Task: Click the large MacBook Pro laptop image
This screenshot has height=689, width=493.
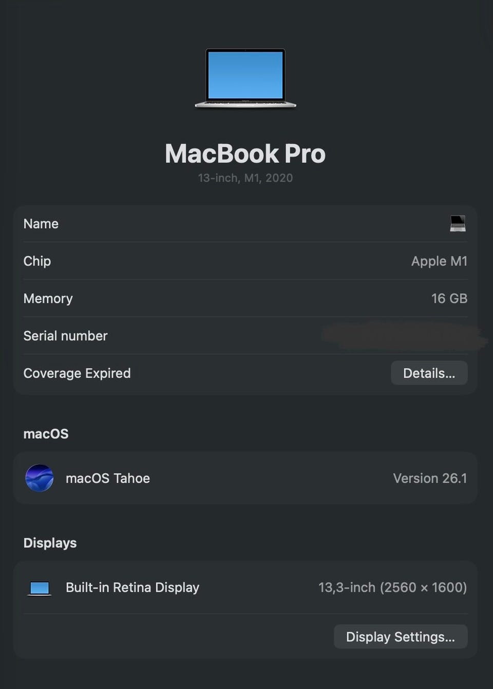Action: click(x=245, y=78)
